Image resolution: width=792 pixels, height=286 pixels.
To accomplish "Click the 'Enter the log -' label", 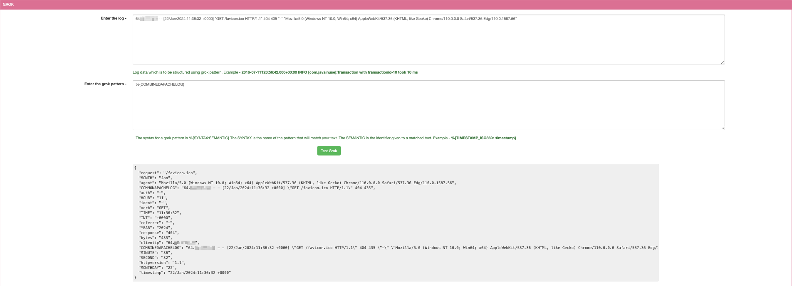I will (x=114, y=18).
